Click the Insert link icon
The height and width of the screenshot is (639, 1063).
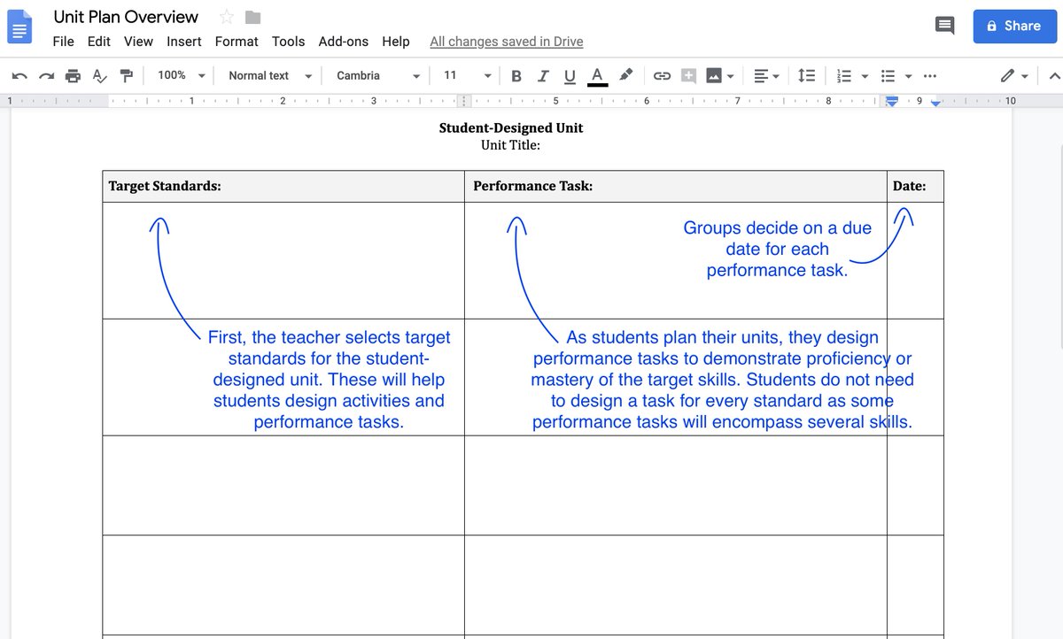(662, 75)
